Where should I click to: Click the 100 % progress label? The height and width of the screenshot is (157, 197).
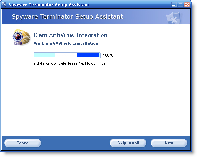click(x=108, y=55)
